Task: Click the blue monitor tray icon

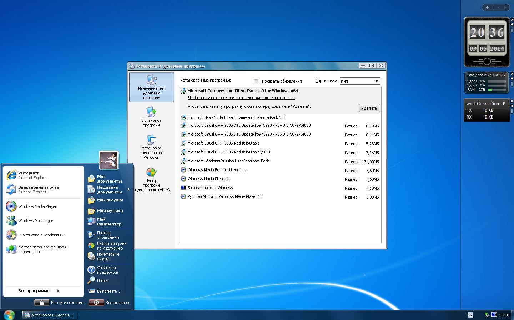Action: tap(494, 315)
